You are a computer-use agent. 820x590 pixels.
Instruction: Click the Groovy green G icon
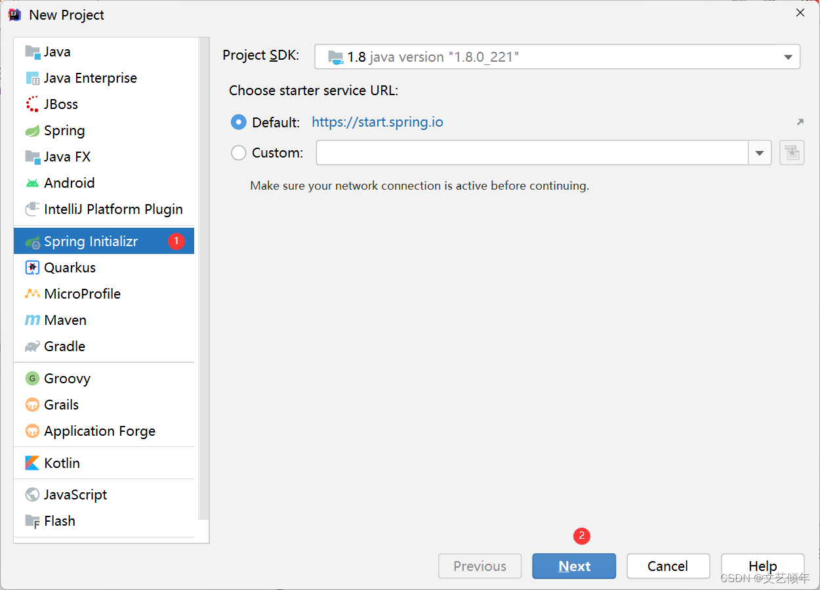point(32,379)
